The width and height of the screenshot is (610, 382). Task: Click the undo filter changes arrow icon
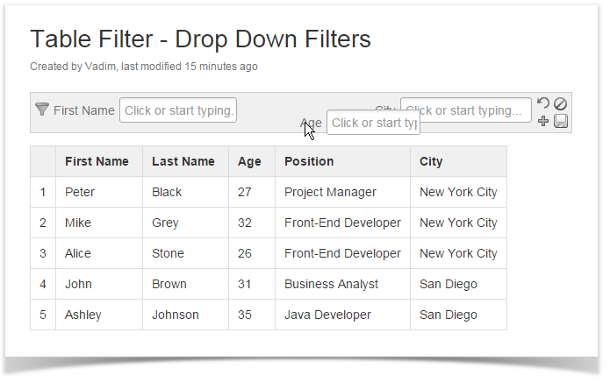click(543, 103)
